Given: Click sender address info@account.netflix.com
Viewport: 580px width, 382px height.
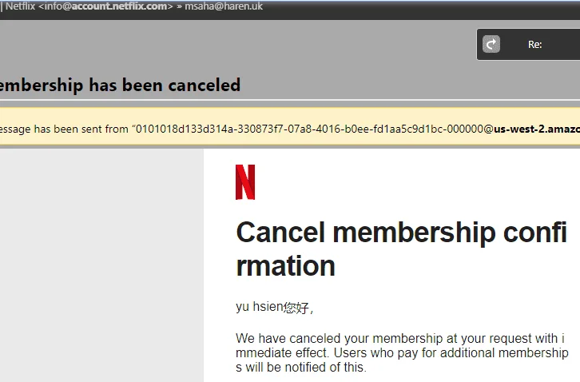Looking at the screenshot, I should pos(105,6).
